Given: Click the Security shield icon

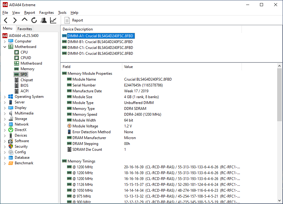Looking at the screenshot, I should 11,146.
